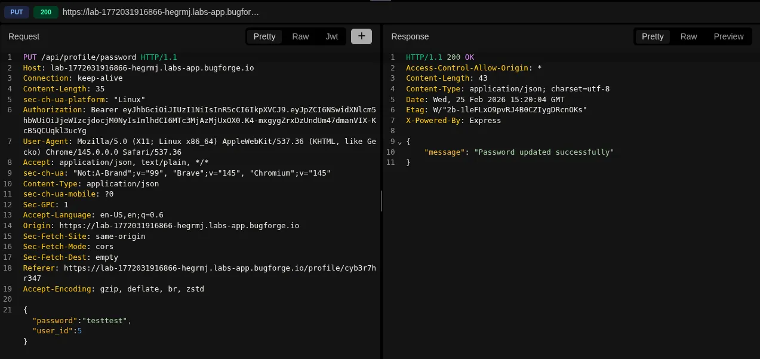Click the request URL in the top bar
Image resolution: width=760 pixels, height=359 pixels.
click(161, 12)
